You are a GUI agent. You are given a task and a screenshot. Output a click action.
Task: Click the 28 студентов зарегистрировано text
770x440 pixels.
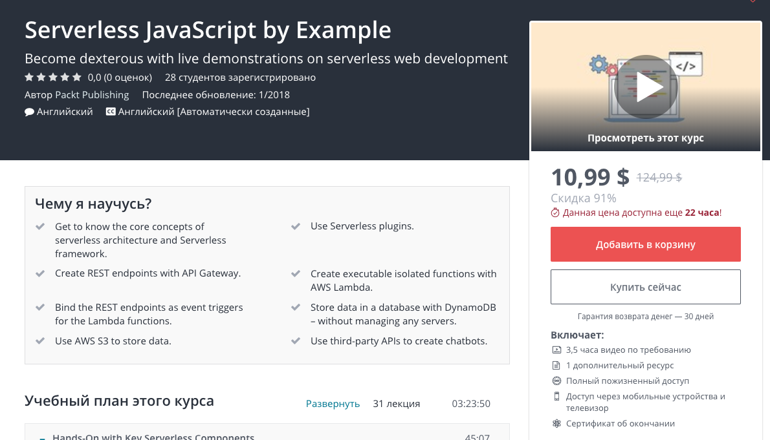click(x=240, y=78)
